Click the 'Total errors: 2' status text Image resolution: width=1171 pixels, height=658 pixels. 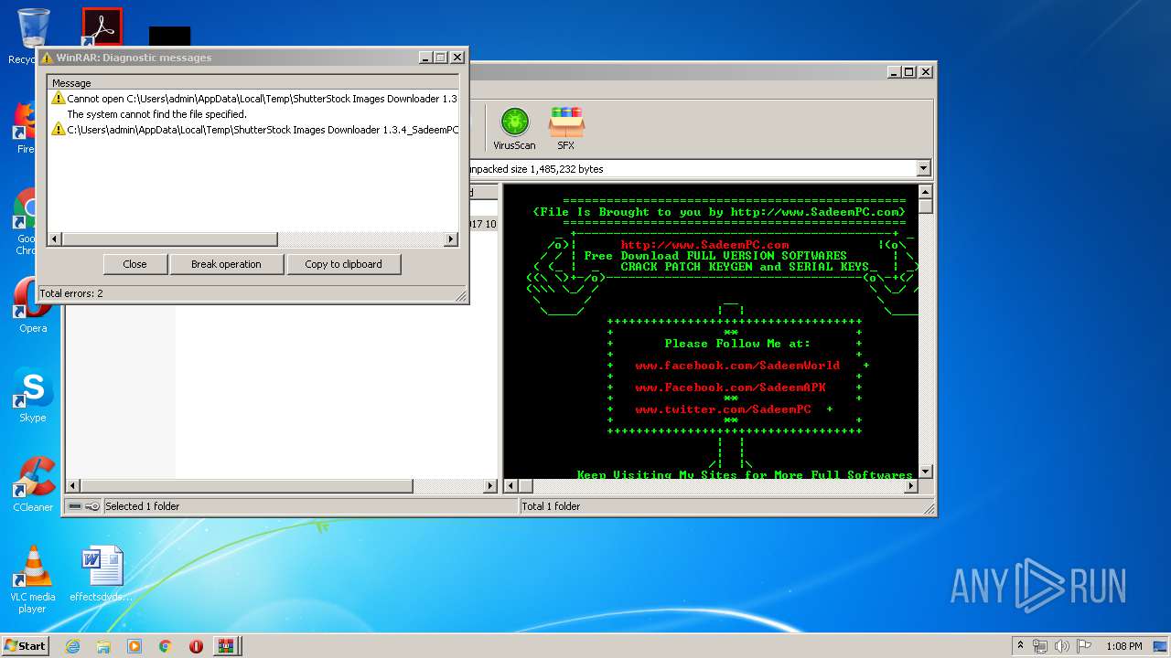(71, 293)
